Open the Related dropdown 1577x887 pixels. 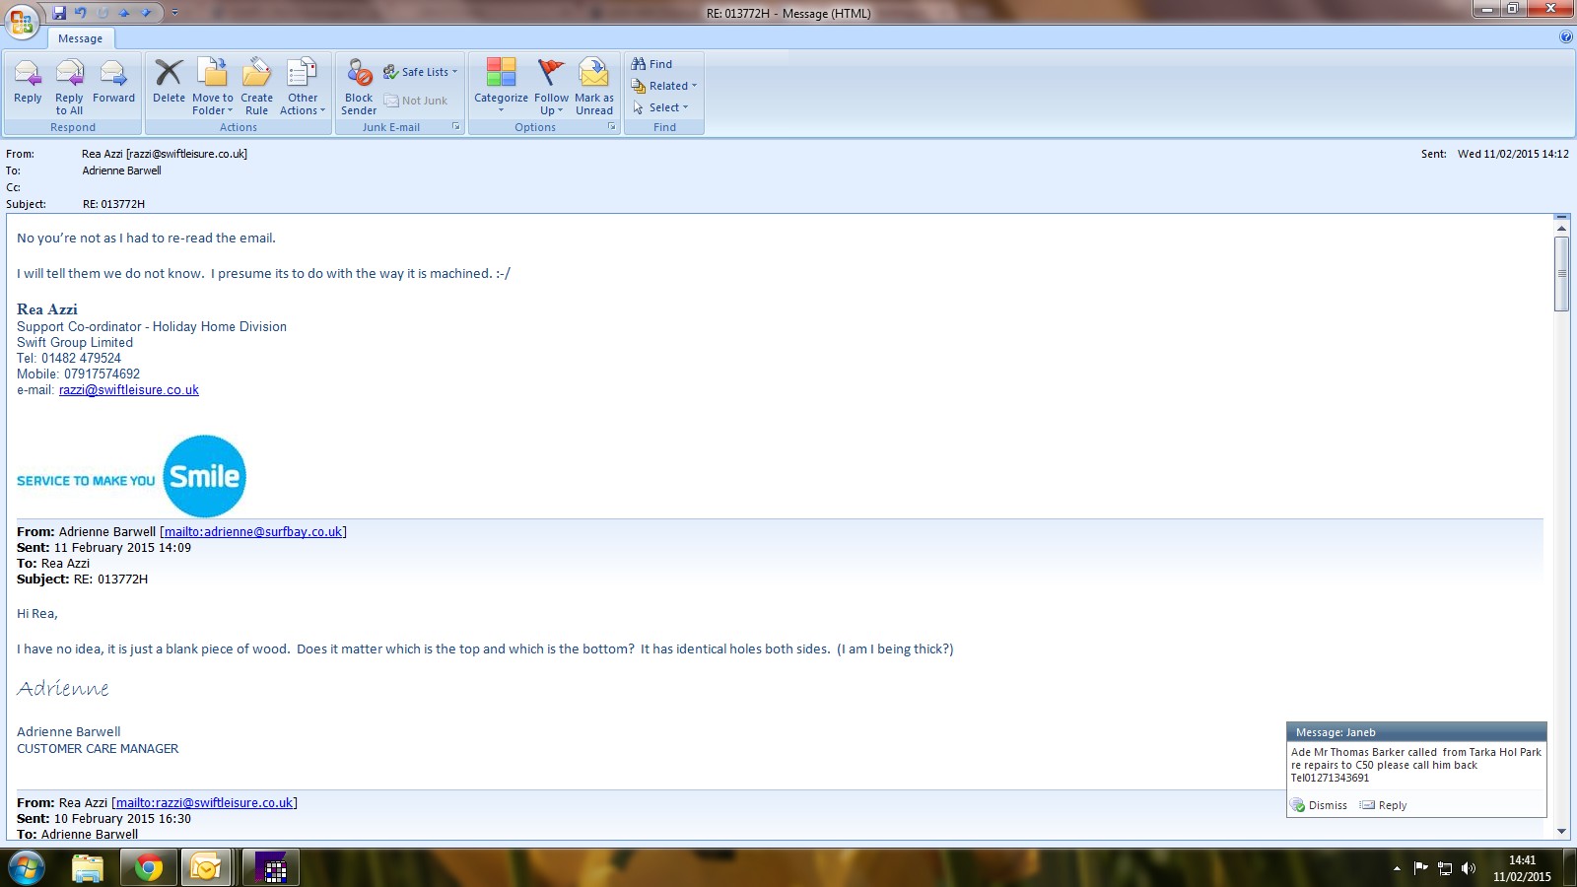(664, 86)
